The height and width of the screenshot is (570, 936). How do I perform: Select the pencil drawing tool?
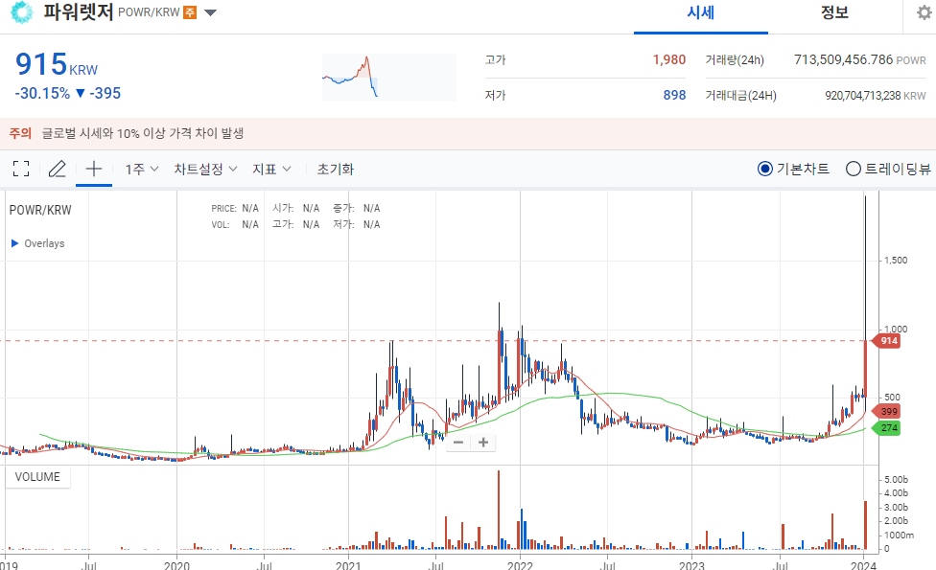[57, 168]
